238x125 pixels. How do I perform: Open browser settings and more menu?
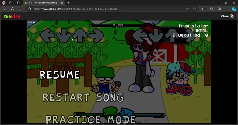pyautogui.click(x=227, y=9)
